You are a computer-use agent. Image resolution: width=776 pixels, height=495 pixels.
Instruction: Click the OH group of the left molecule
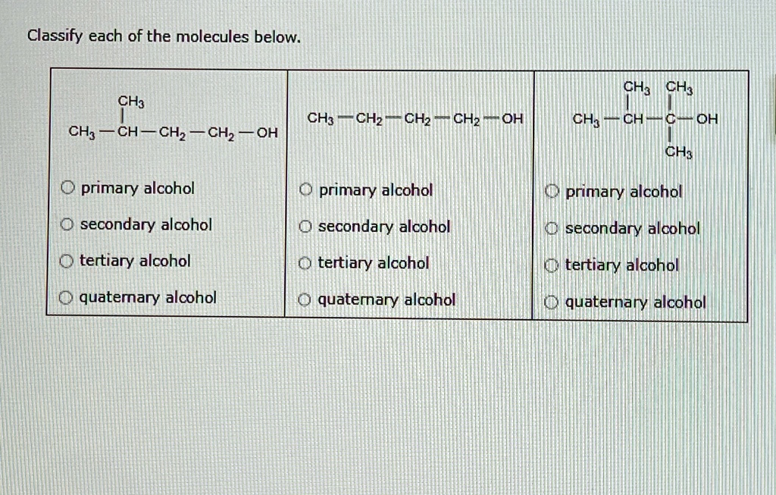(x=267, y=133)
